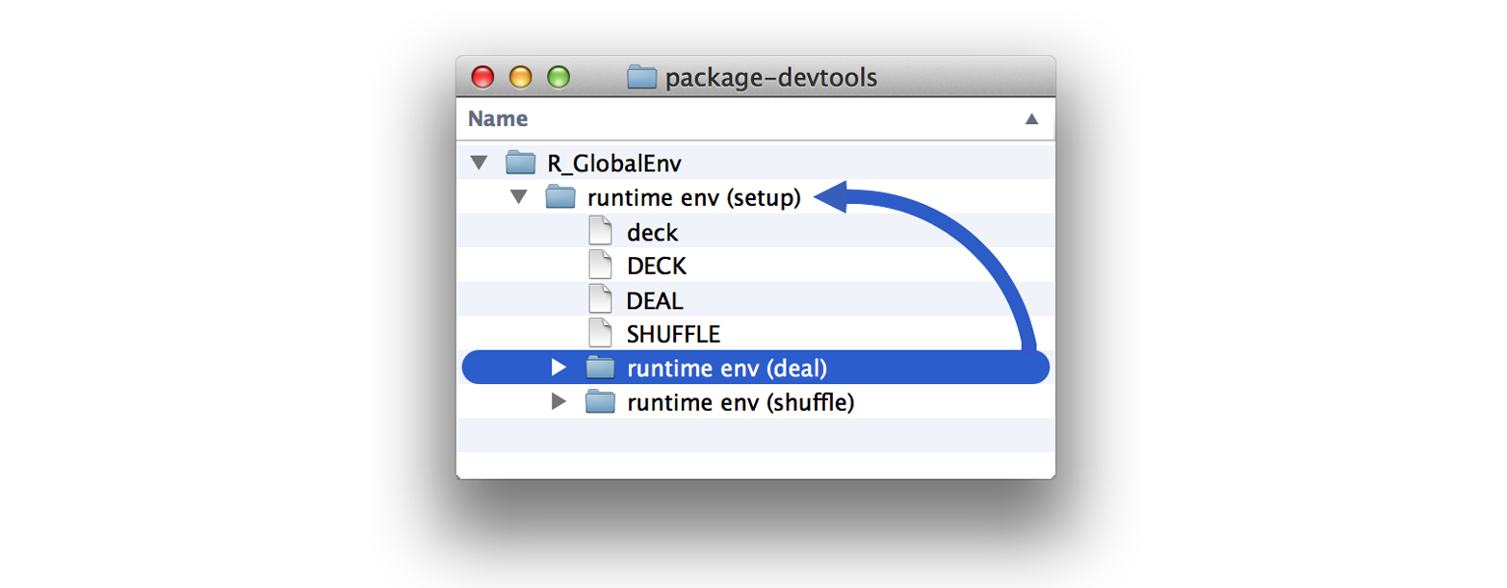Click the DEAL file icon
The image size is (1507, 588).
pyautogui.click(x=600, y=299)
